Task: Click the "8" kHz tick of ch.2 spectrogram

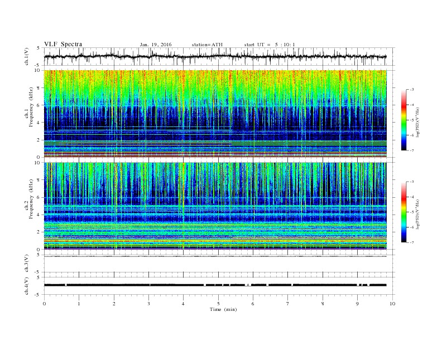Action: [39, 180]
